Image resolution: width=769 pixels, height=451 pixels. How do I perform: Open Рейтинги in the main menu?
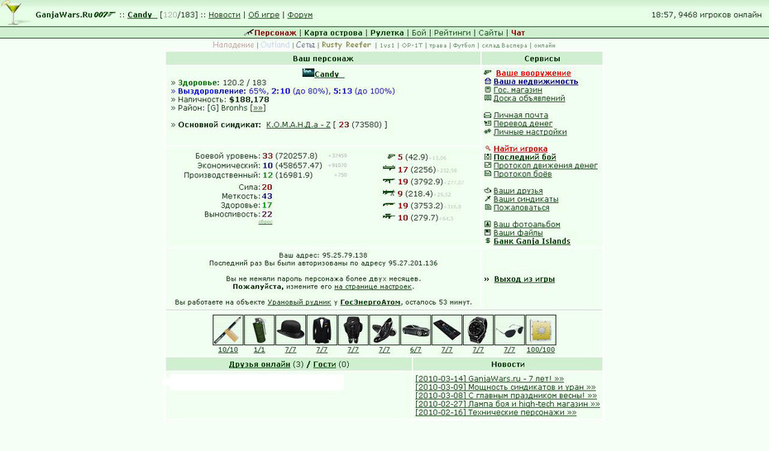[452, 33]
